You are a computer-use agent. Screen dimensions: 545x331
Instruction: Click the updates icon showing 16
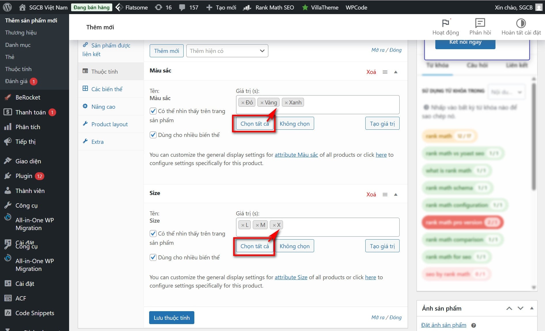click(x=159, y=7)
